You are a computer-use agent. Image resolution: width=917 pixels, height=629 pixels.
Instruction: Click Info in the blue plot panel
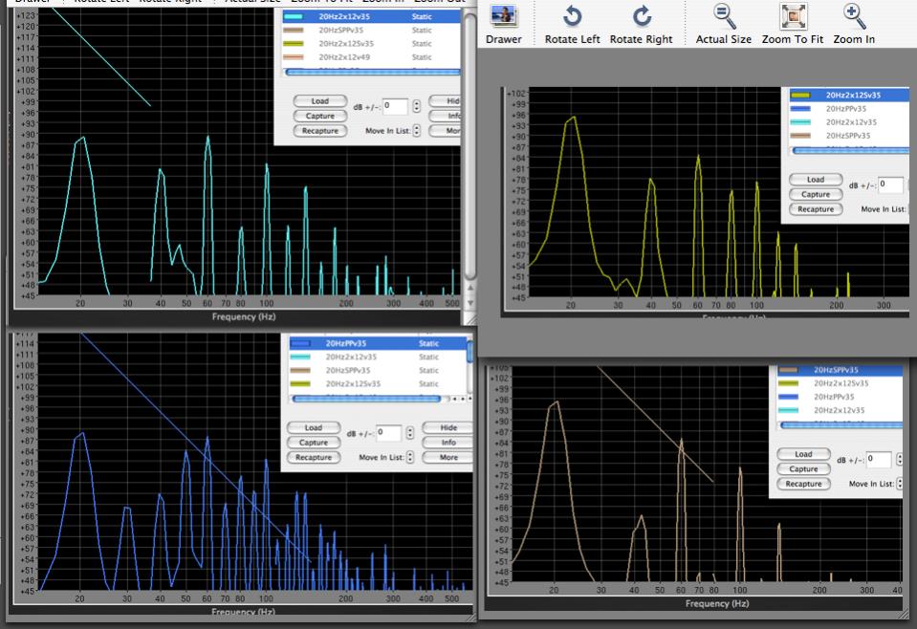point(448,443)
